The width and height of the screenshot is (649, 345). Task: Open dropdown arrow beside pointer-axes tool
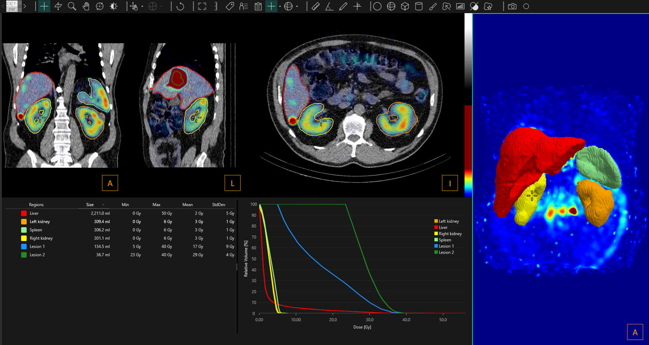pyautogui.click(x=142, y=7)
